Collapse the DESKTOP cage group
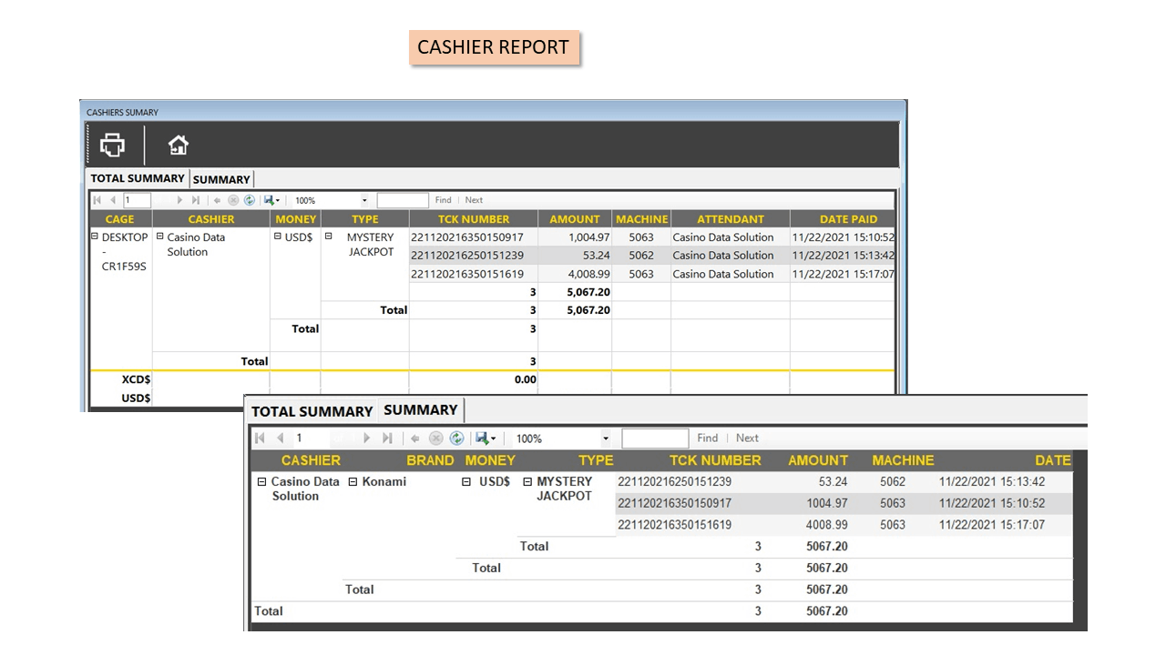1166x655 pixels. [x=95, y=237]
